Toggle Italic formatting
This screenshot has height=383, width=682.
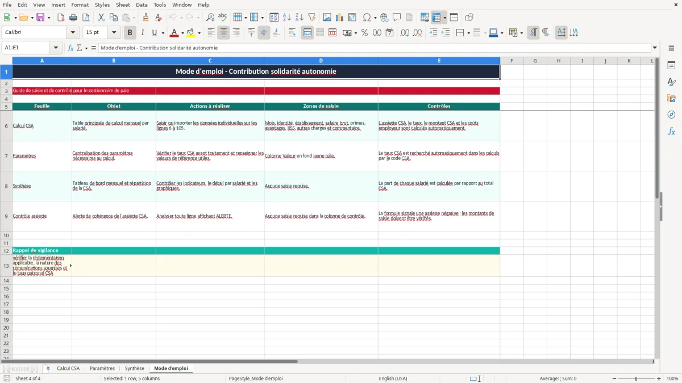click(x=143, y=33)
